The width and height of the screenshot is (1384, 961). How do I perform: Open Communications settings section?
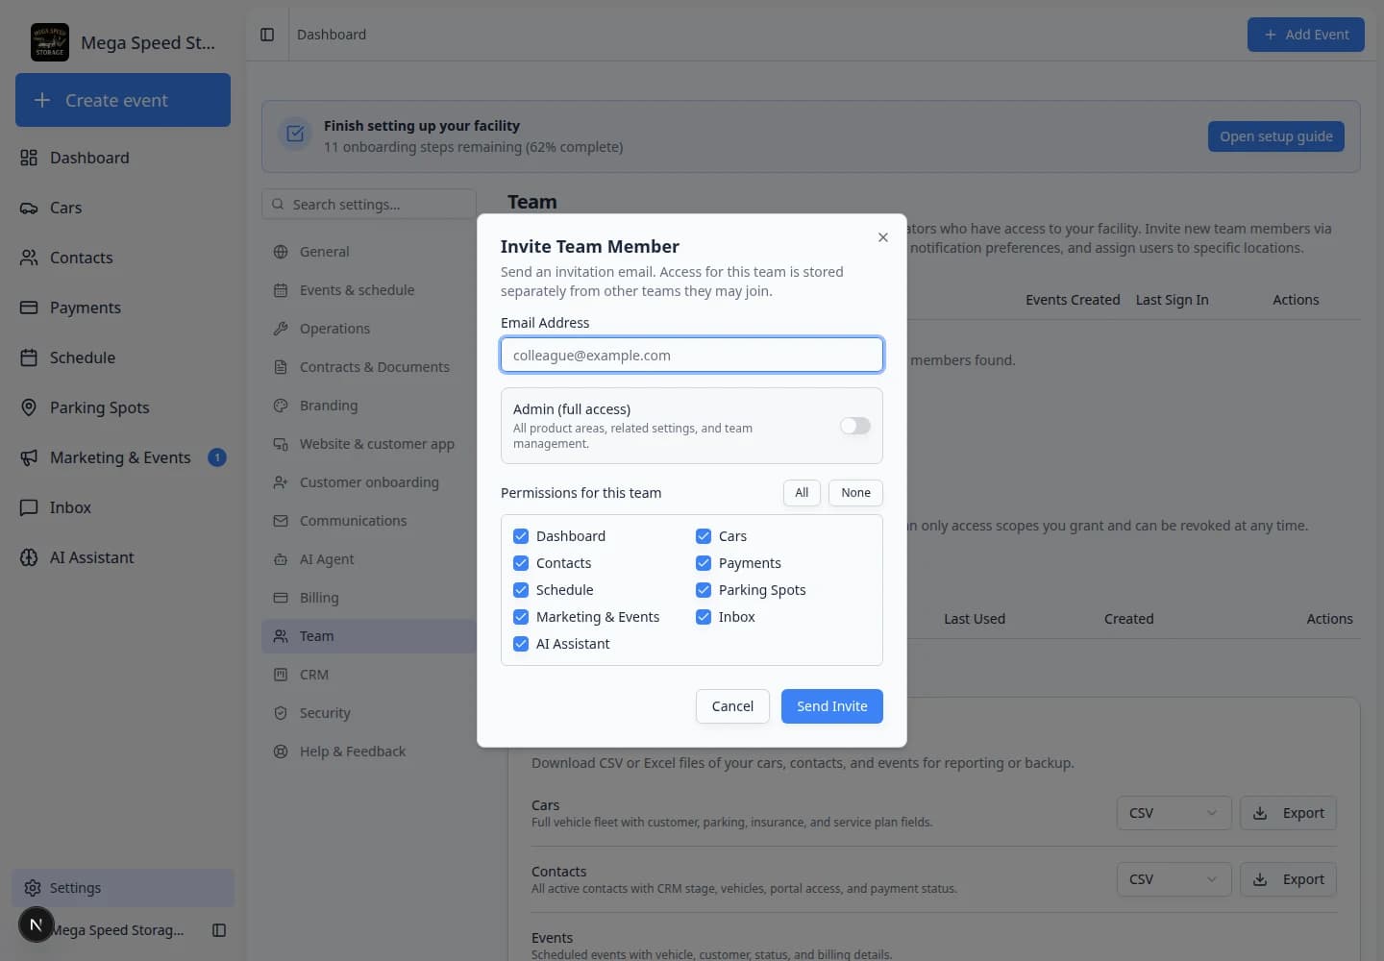(369, 521)
